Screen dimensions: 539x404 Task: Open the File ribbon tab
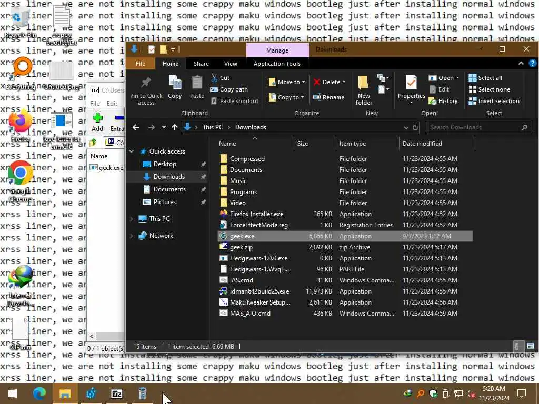[x=140, y=64]
